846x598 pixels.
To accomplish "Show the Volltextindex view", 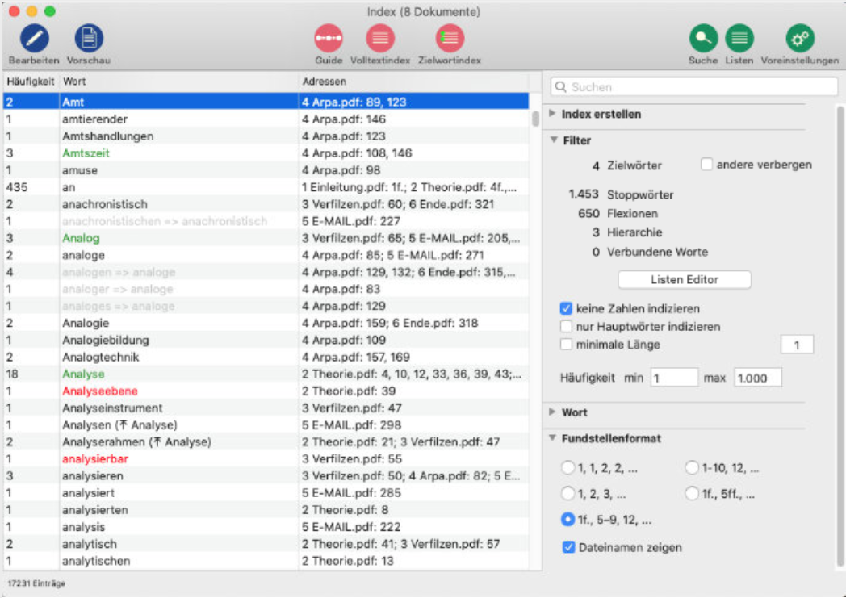I will click(x=380, y=38).
